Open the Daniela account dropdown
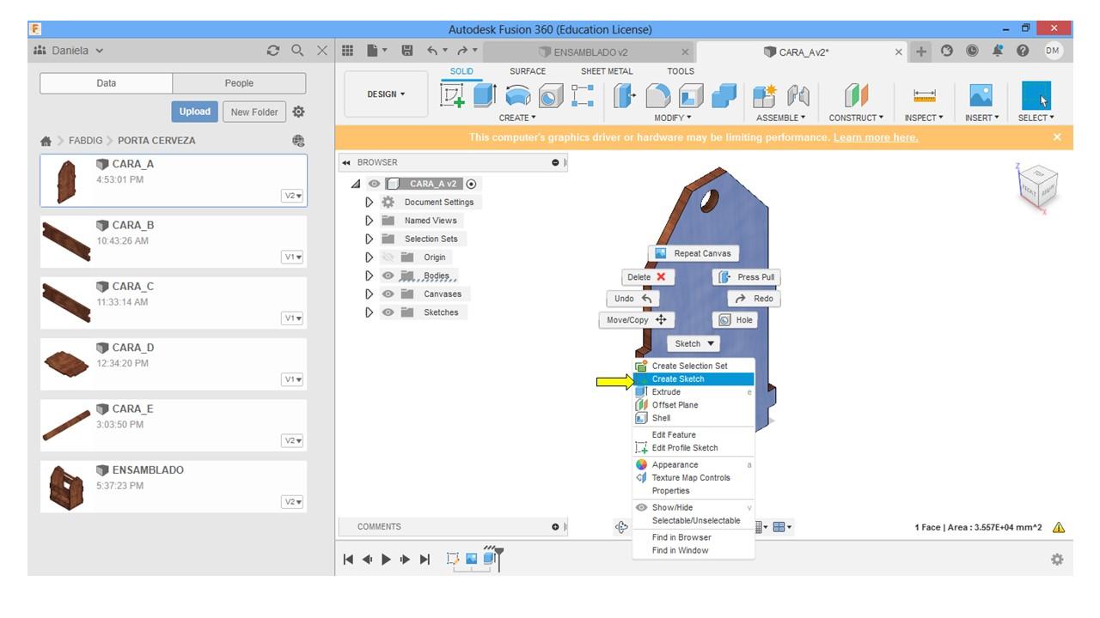 point(69,51)
